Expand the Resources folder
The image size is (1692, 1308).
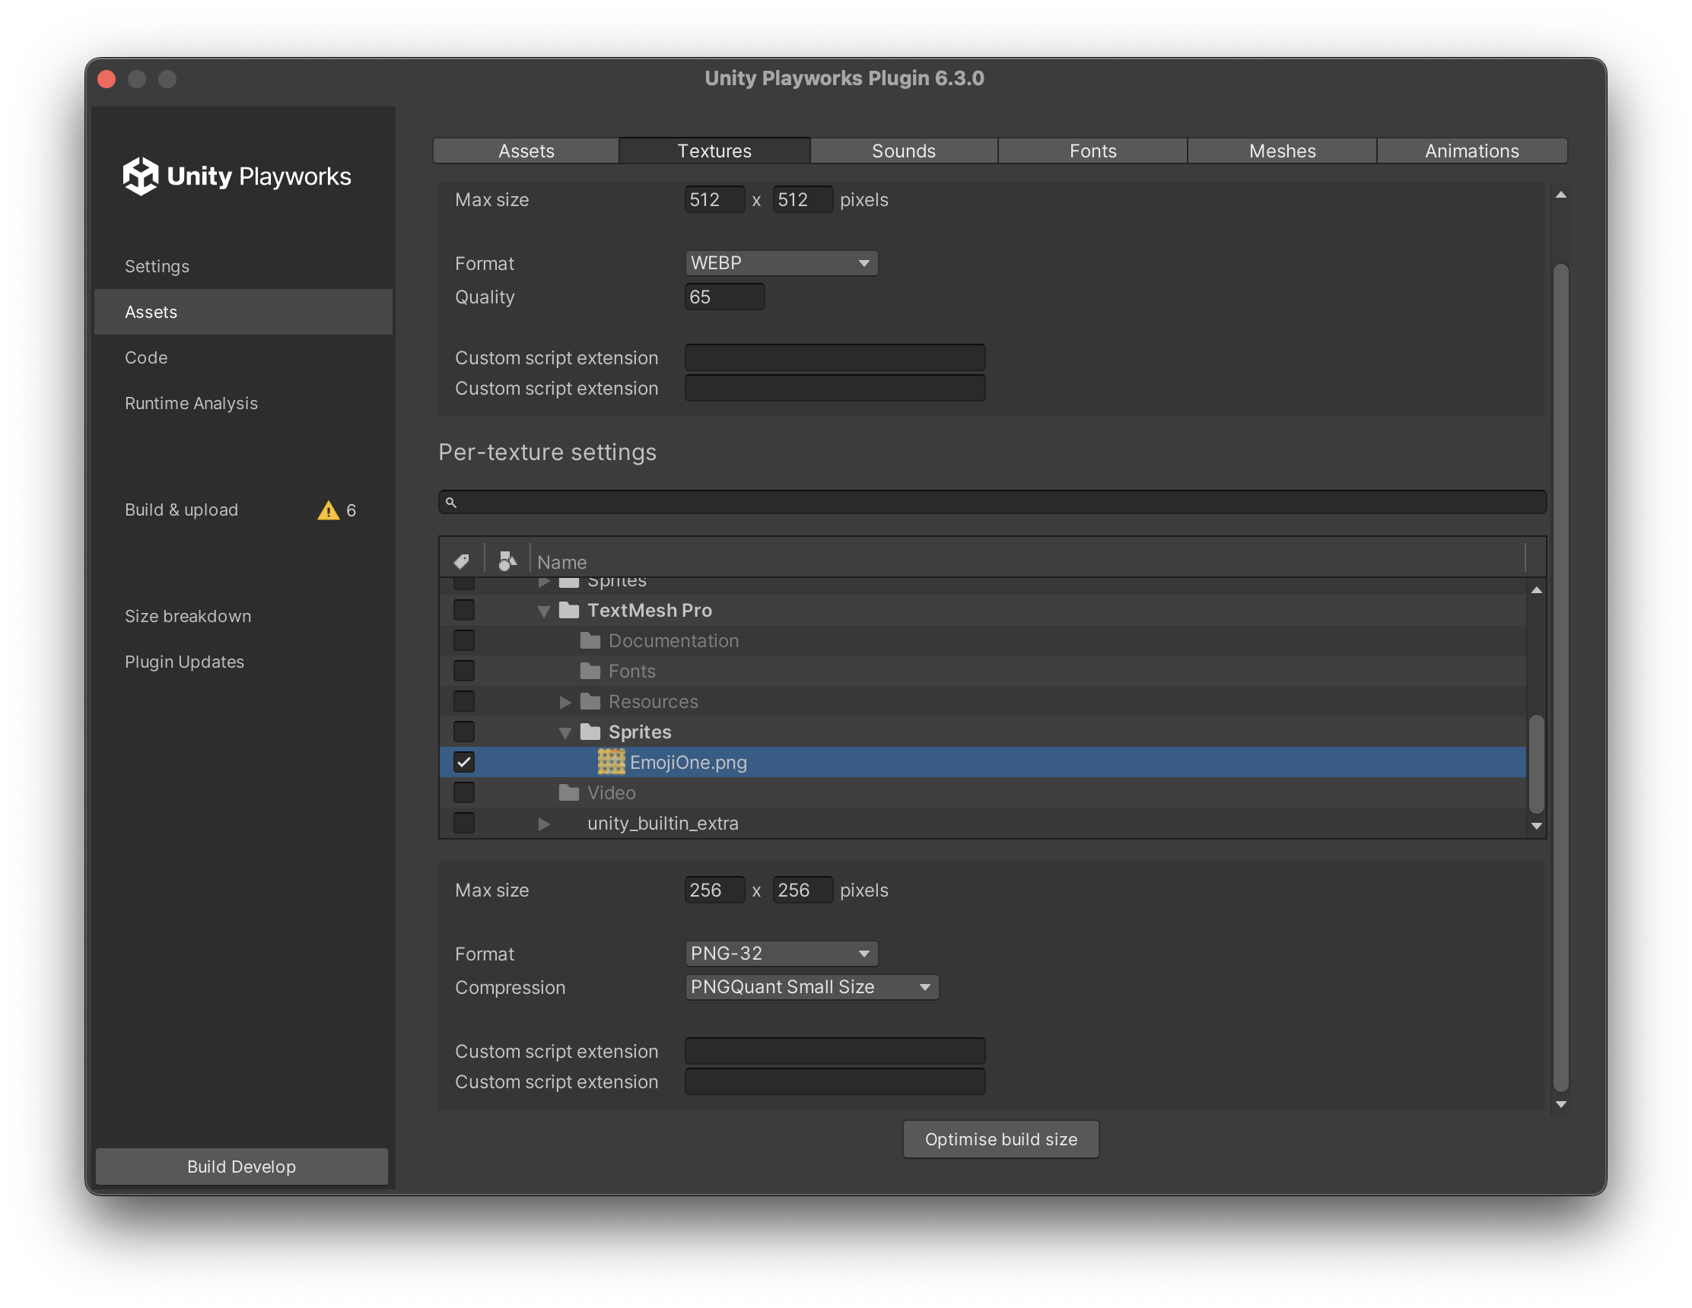coord(565,702)
